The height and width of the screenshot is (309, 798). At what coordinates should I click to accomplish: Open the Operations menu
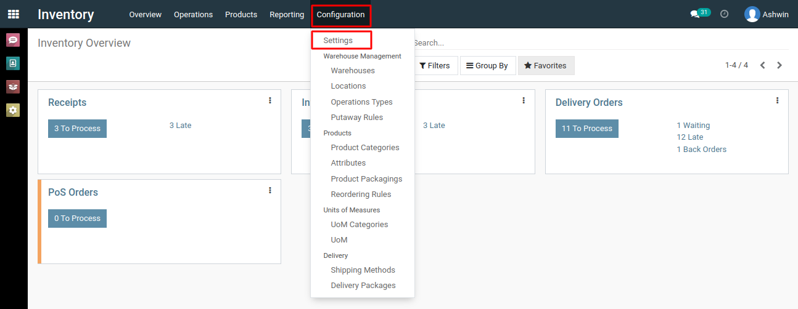[193, 14]
